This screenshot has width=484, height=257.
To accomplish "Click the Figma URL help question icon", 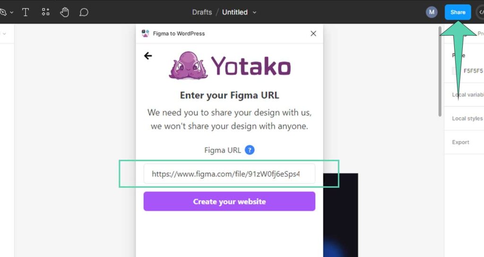I will pos(250,150).
